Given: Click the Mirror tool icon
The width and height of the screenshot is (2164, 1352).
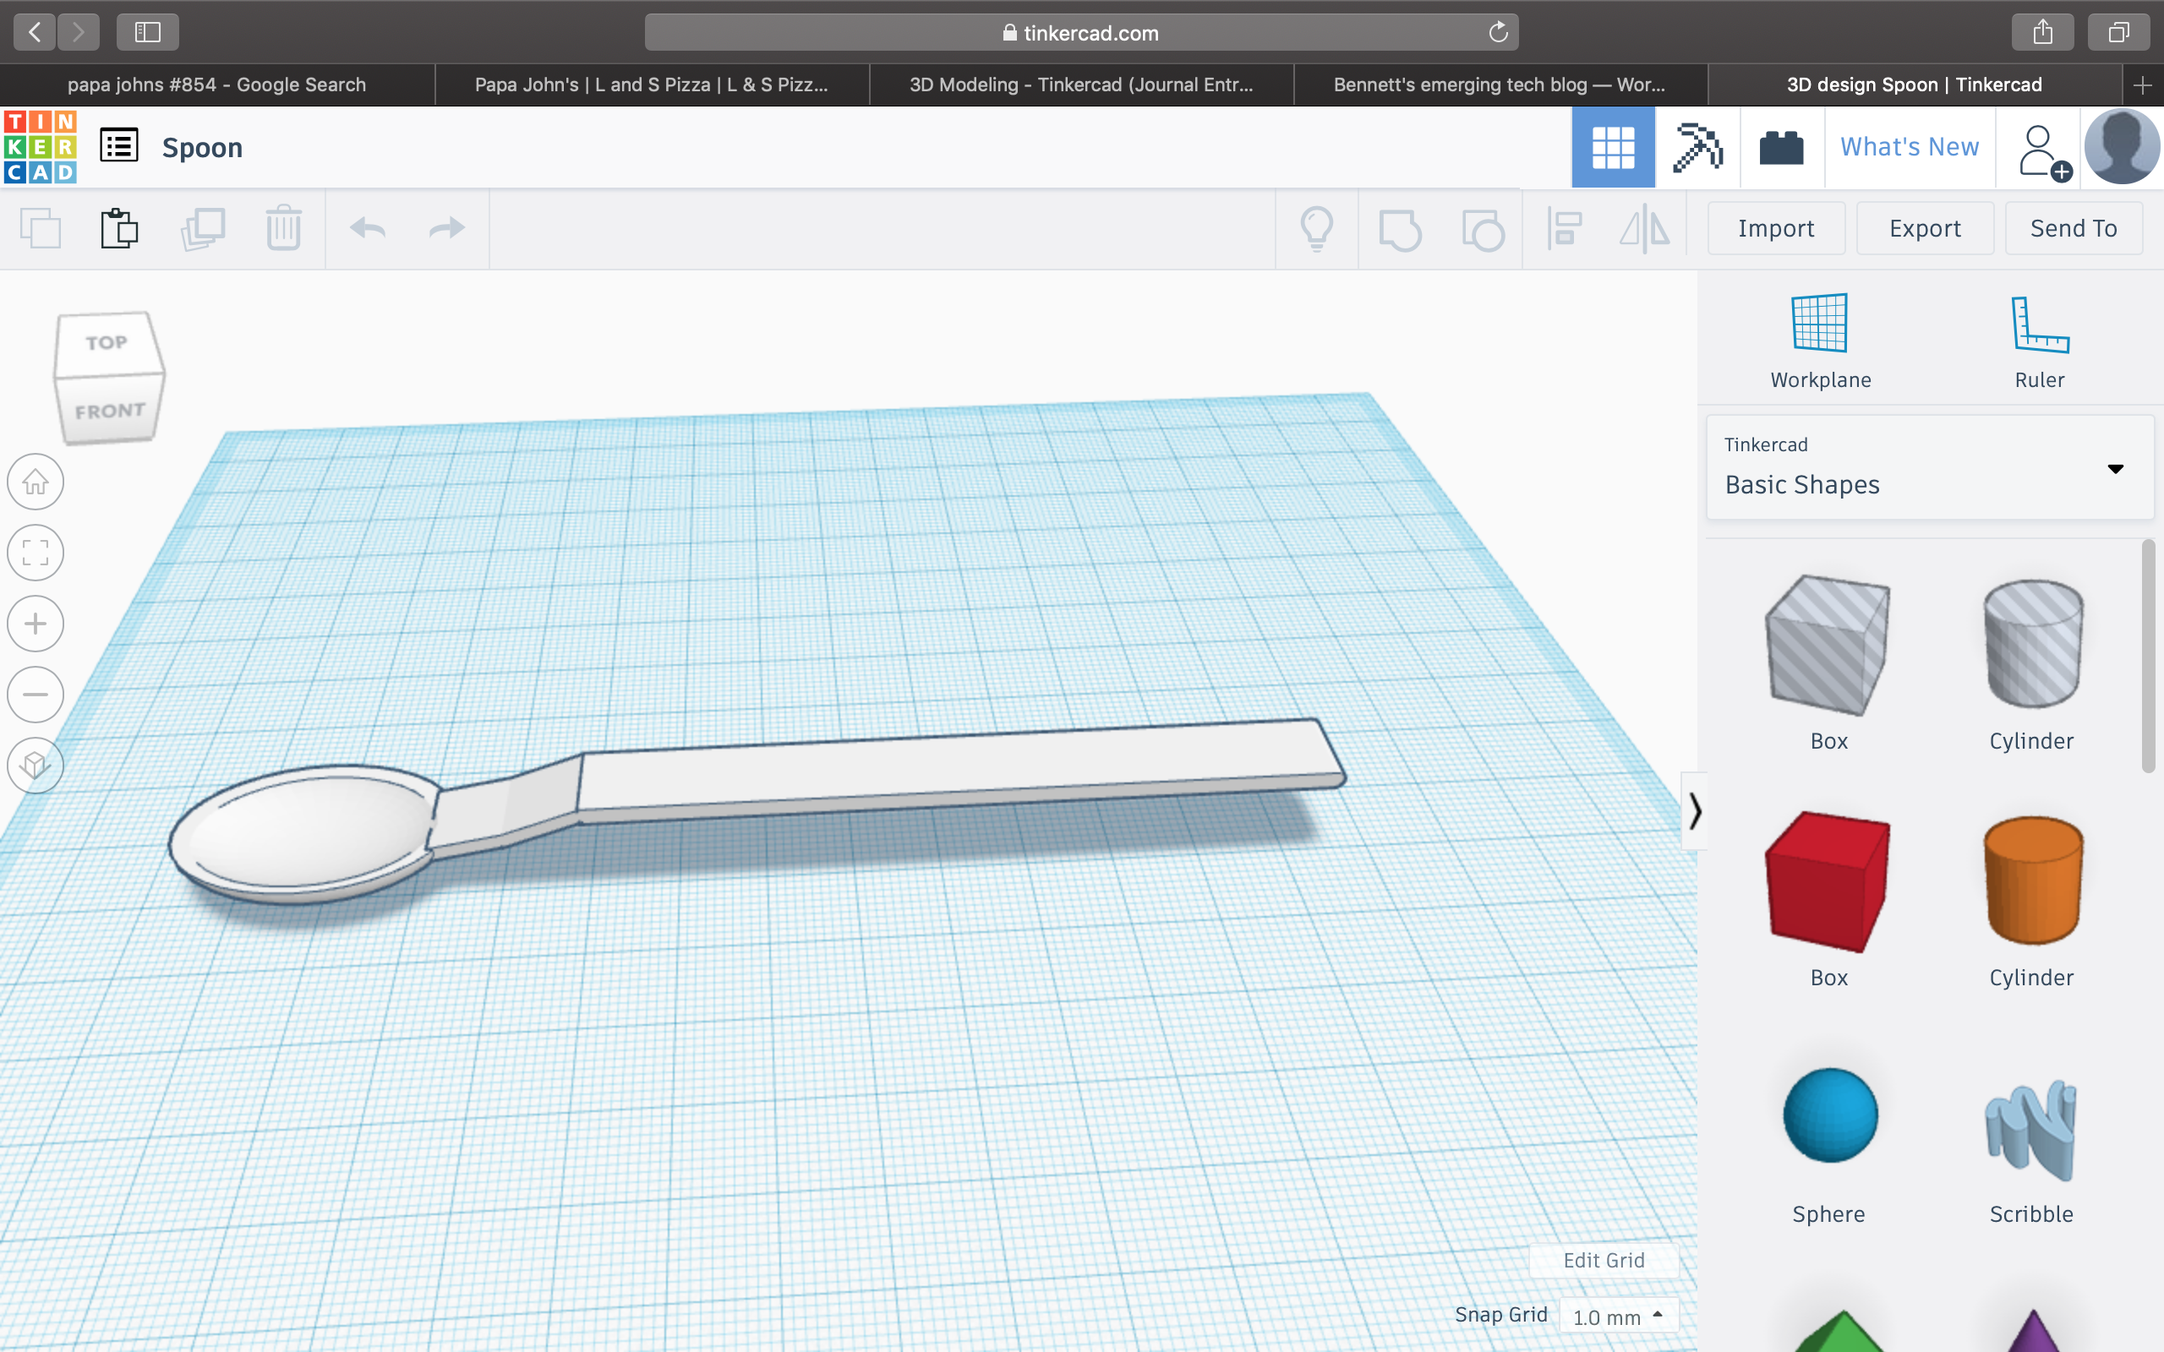Looking at the screenshot, I should pyautogui.click(x=1644, y=229).
